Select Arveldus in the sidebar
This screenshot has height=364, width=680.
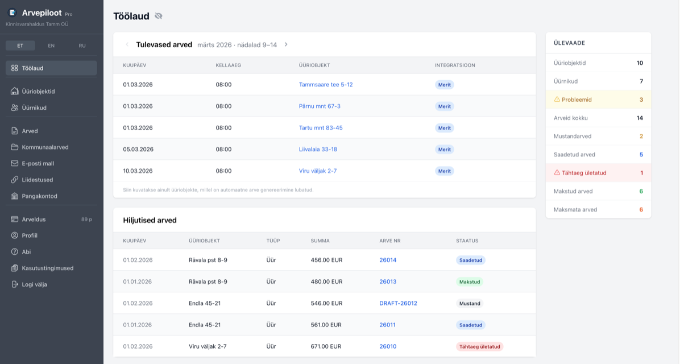click(34, 219)
